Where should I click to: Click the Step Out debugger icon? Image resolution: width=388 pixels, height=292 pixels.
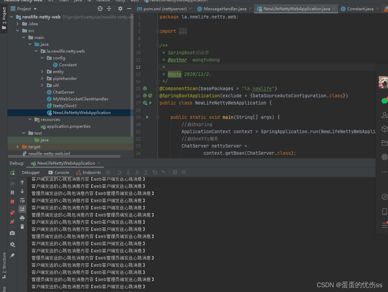[146, 172]
